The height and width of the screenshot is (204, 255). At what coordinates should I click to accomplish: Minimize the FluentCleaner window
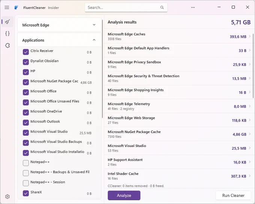(x=219, y=7)
